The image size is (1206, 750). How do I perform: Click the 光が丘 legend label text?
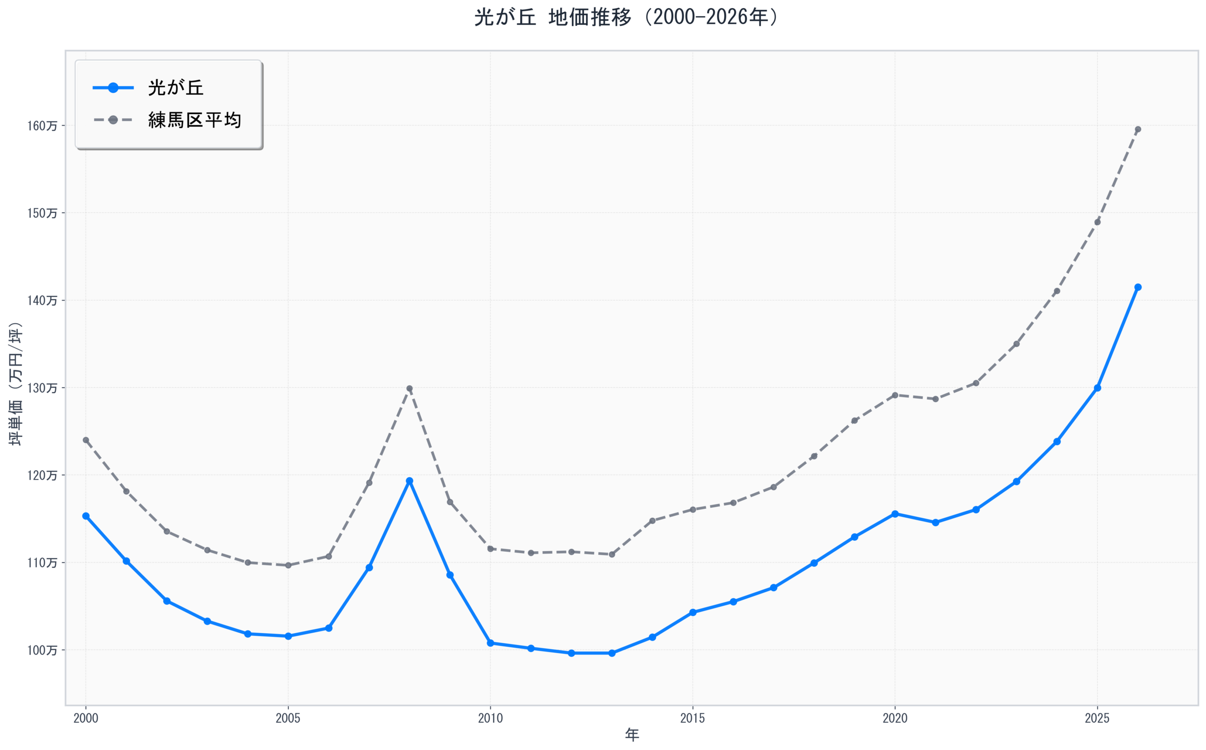[x=176, y=88]
